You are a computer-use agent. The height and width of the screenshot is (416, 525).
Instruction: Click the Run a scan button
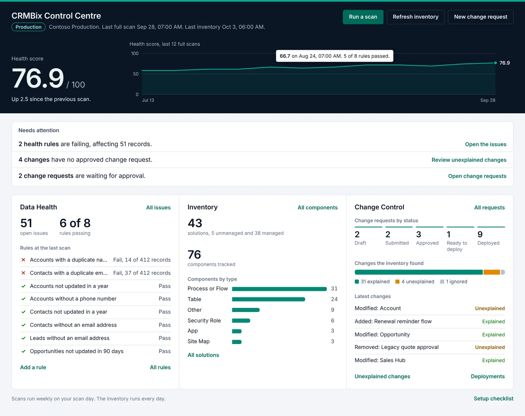[x=363, y=17]
